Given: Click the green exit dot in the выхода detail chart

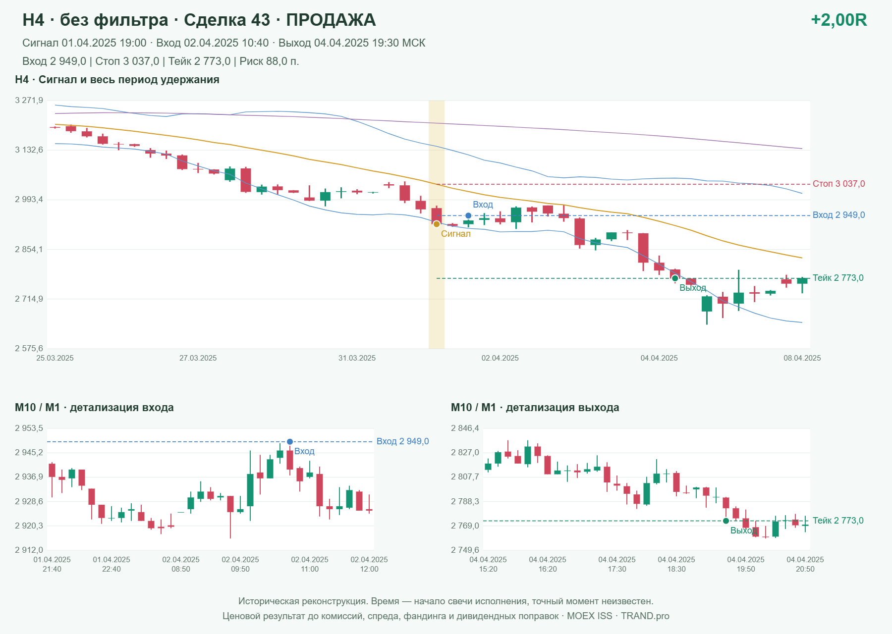Looking at the screenshot, I should click(726, 521).
